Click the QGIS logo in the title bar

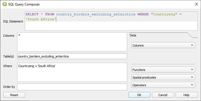(5, 4)
